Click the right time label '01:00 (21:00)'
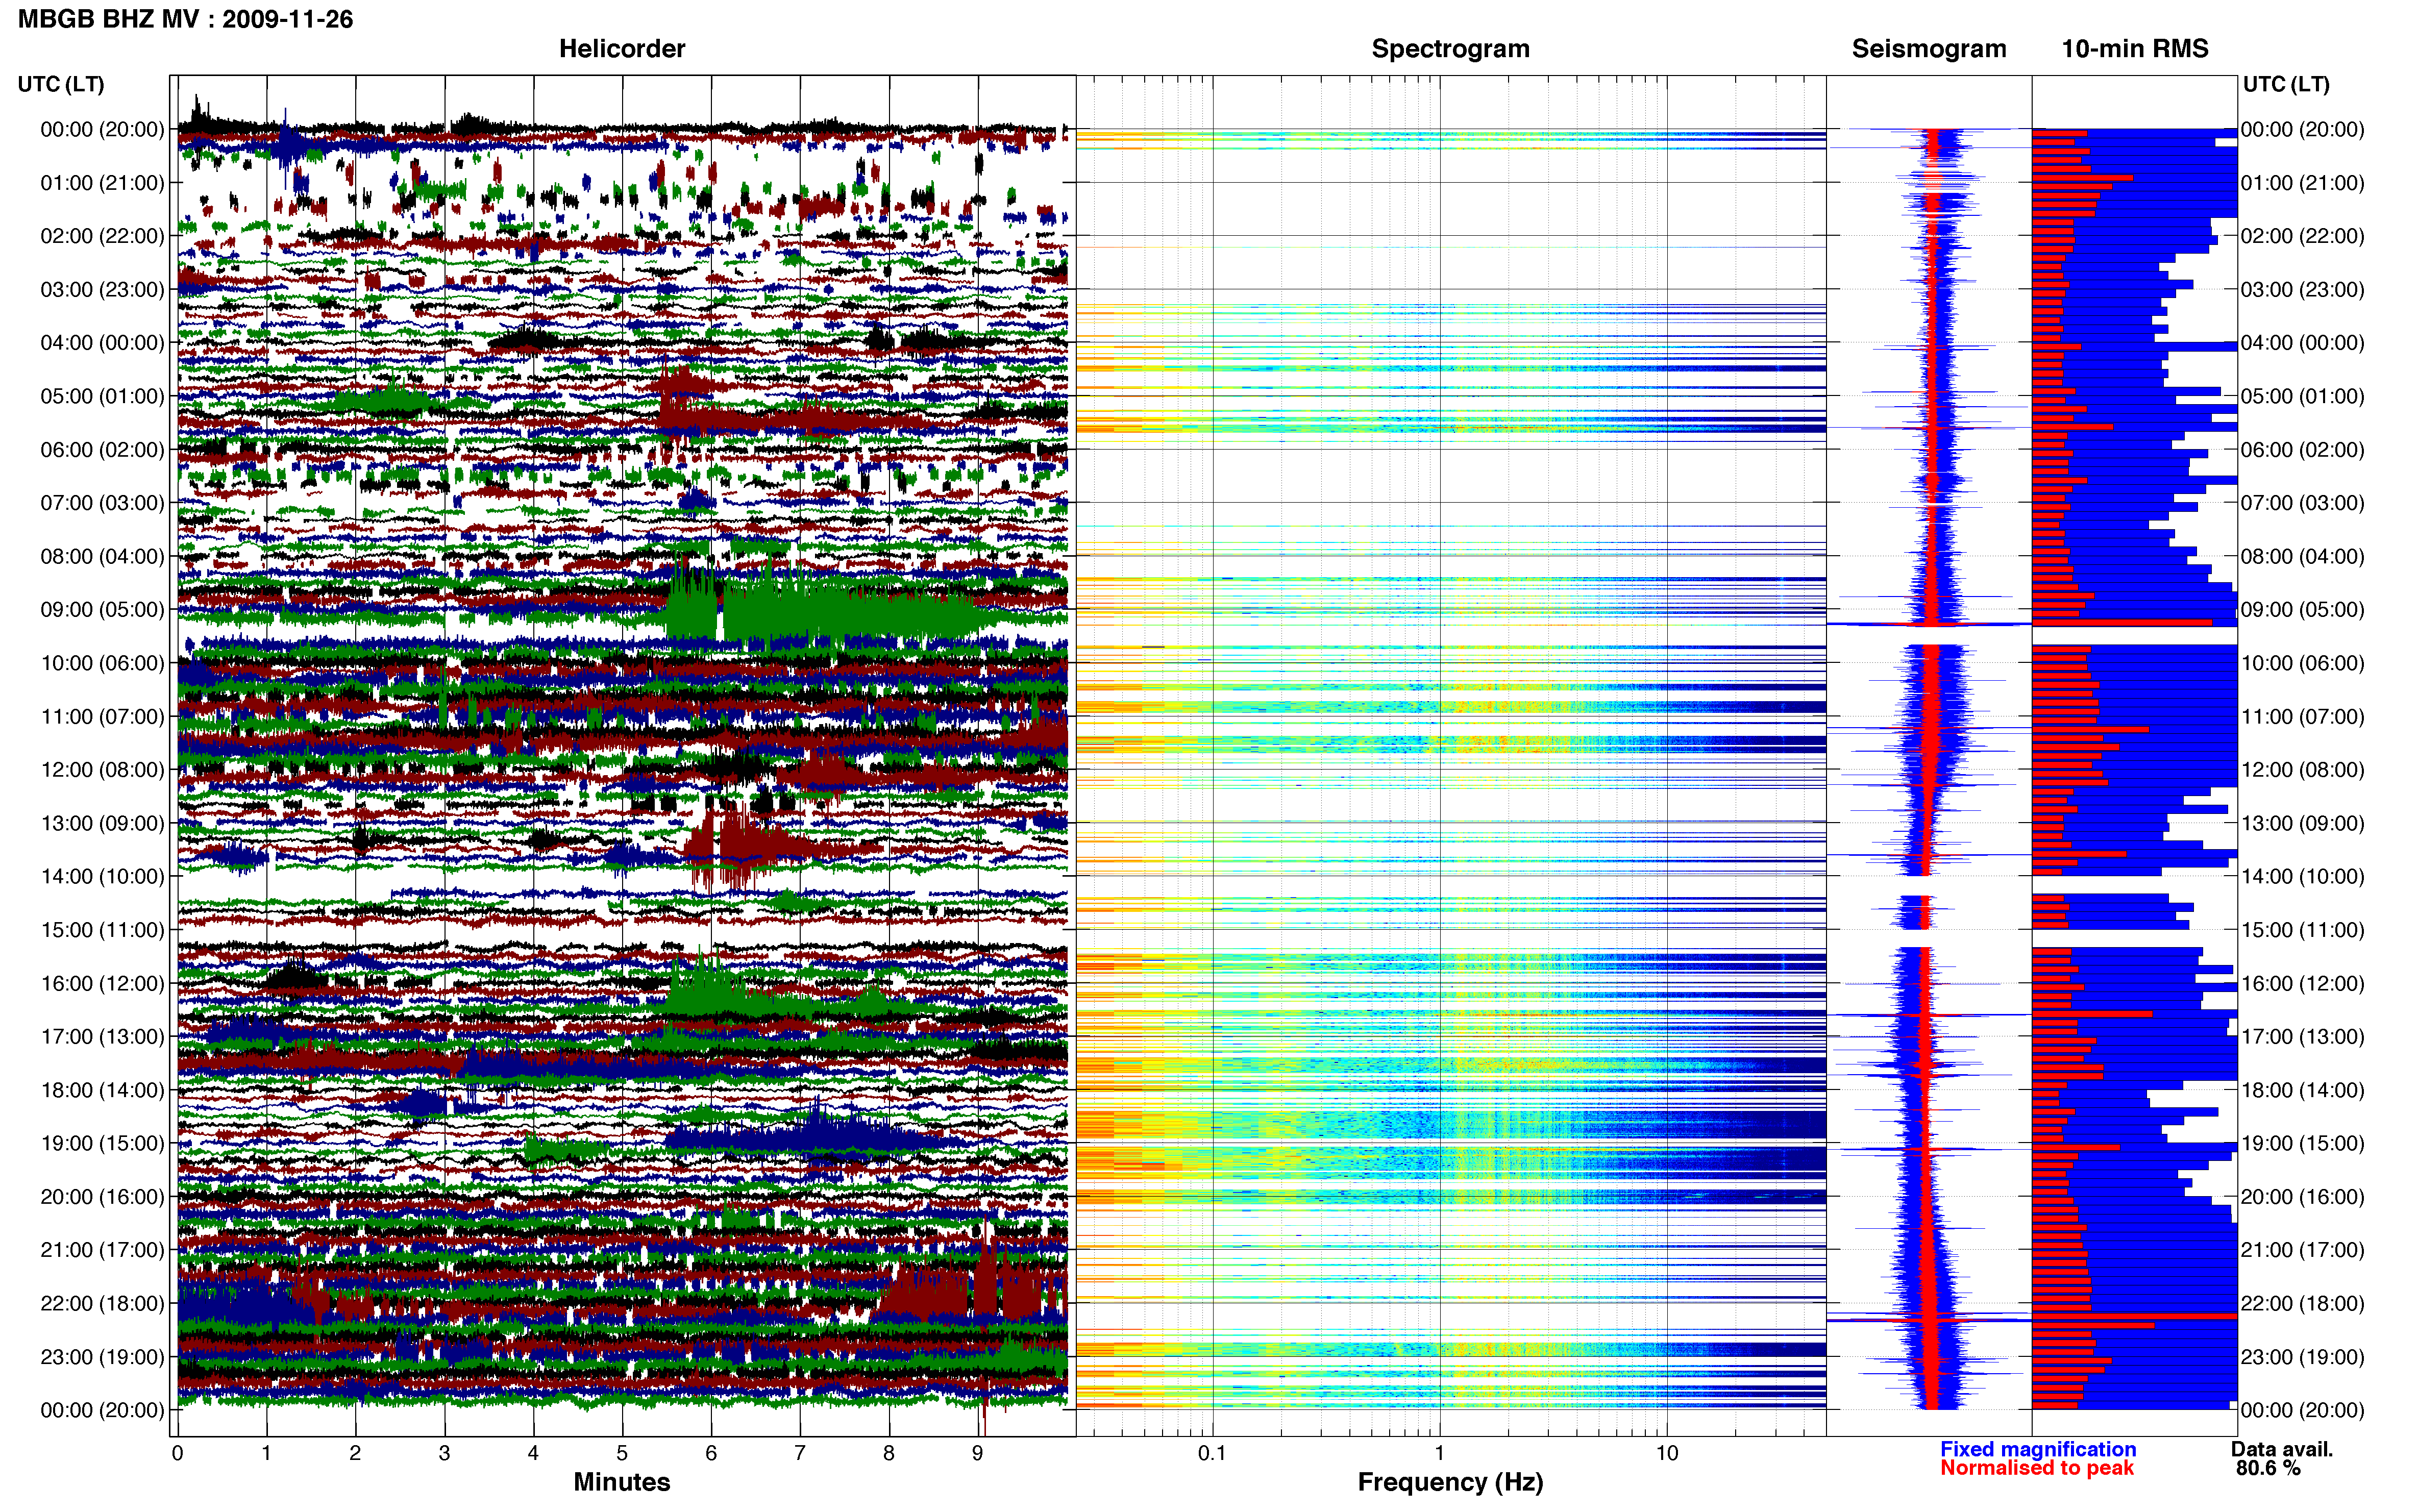 pyautogui.click(x=2302, y=183)
